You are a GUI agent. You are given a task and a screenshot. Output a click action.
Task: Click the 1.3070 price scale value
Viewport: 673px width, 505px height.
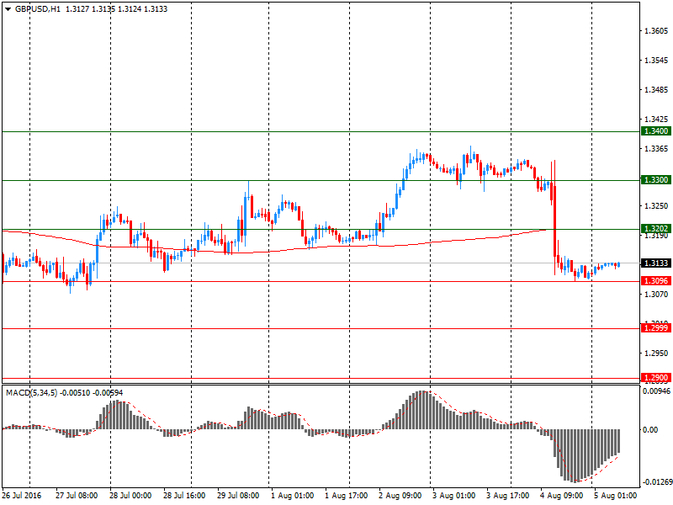point(656,294)
